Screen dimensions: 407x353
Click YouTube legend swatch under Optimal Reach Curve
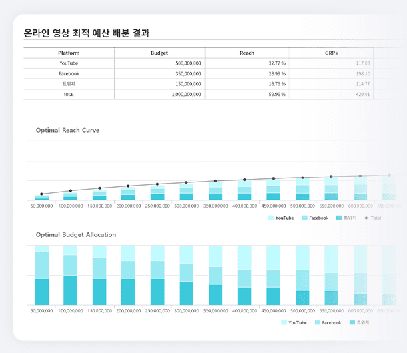[x=271, y=218]
